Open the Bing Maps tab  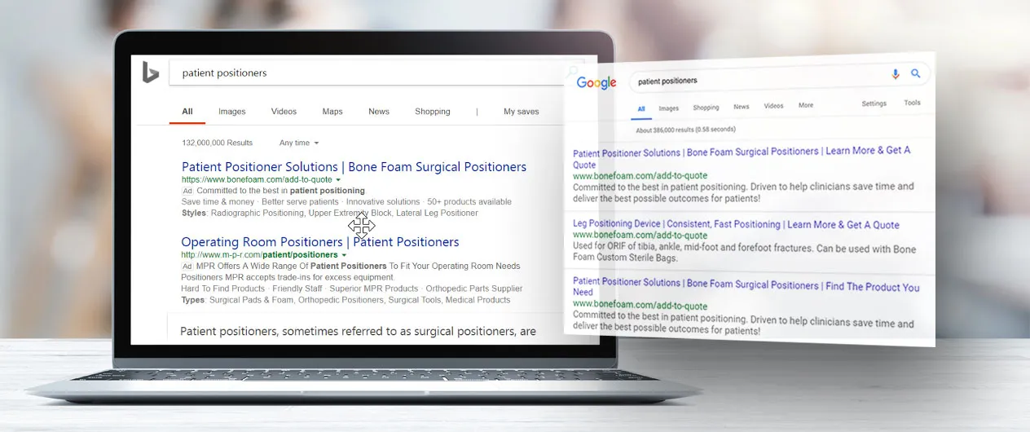(332, 112)
